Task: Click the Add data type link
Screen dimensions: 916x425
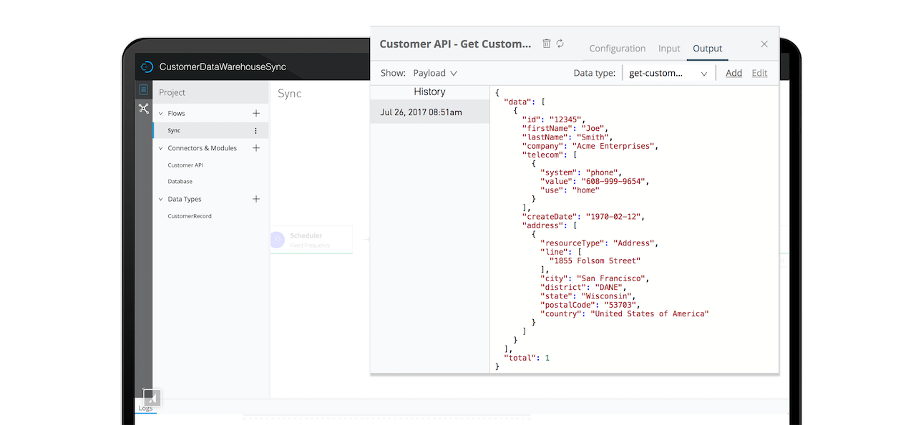Action: [x=734, y=73]
